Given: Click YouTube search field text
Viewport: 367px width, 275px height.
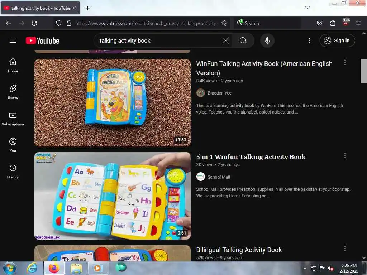Looking at the screenshot, I should click(x=125, y=41).
